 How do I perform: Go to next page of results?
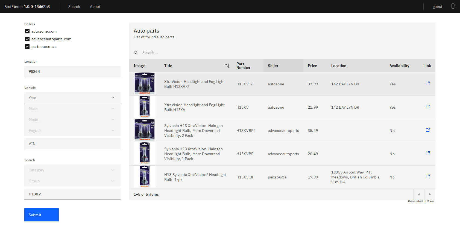[430, 194]
